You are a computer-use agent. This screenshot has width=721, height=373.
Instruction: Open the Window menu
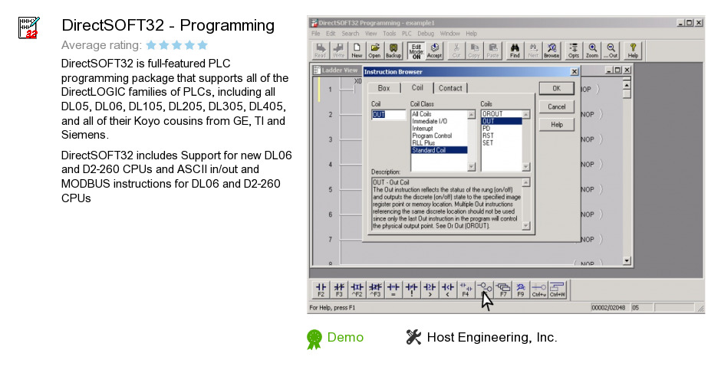click(449, 34)
